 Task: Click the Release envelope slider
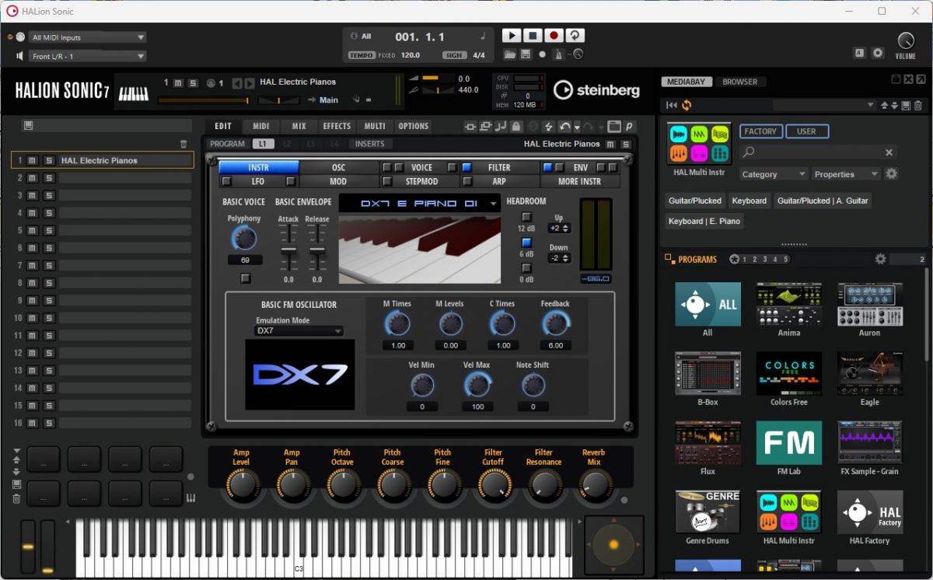[x=317, y=249]
